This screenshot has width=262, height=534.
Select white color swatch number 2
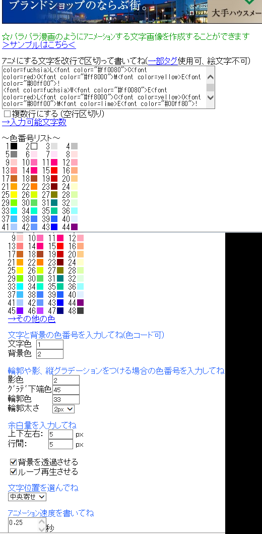pyautogui.click(x=34, y=146)
